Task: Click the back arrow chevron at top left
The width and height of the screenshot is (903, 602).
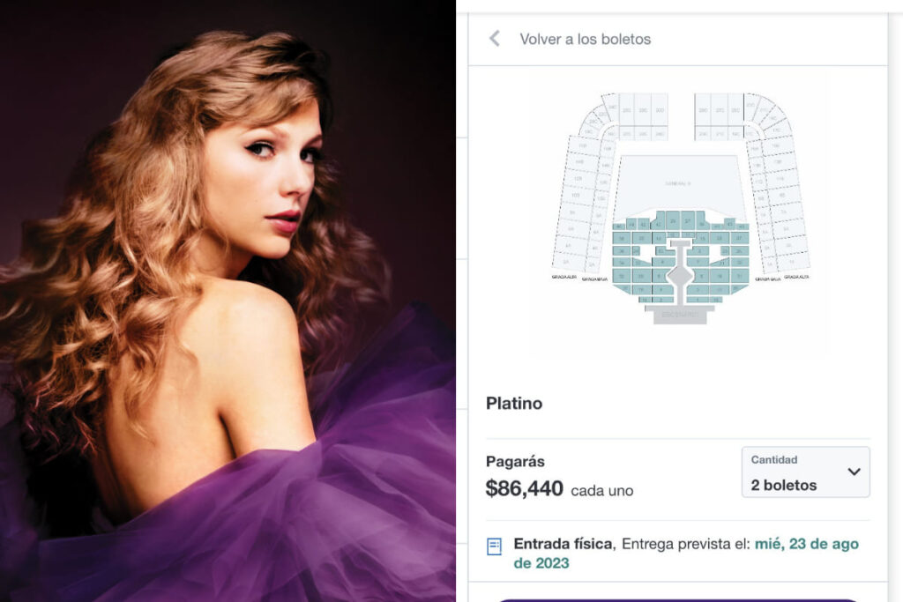Action: click(x=494, y=39)
